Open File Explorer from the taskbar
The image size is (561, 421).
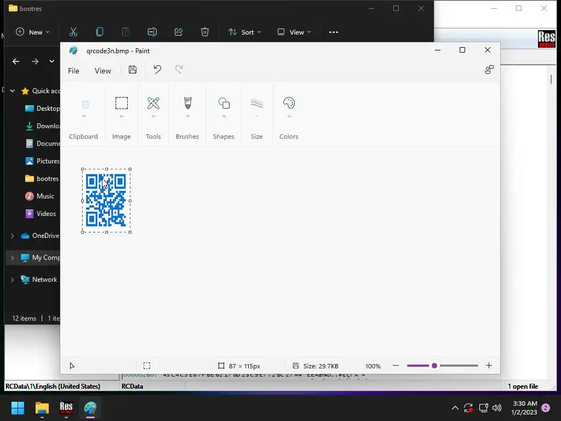(42, 408)
